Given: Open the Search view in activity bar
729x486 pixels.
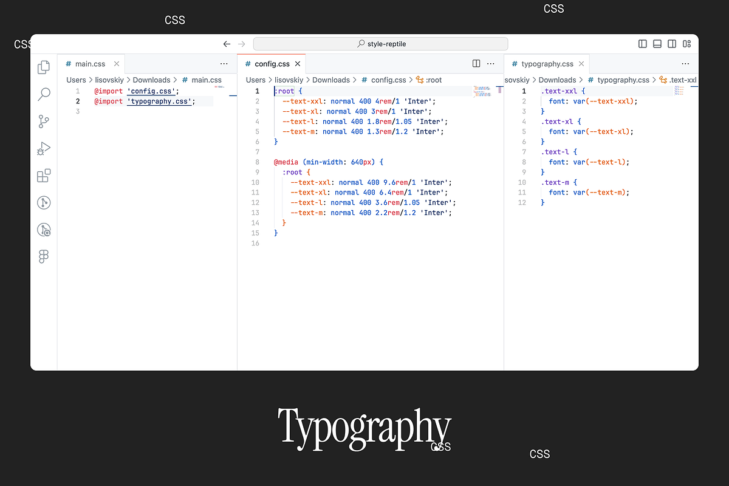Looking at the screenshot, I should (44, 94).
